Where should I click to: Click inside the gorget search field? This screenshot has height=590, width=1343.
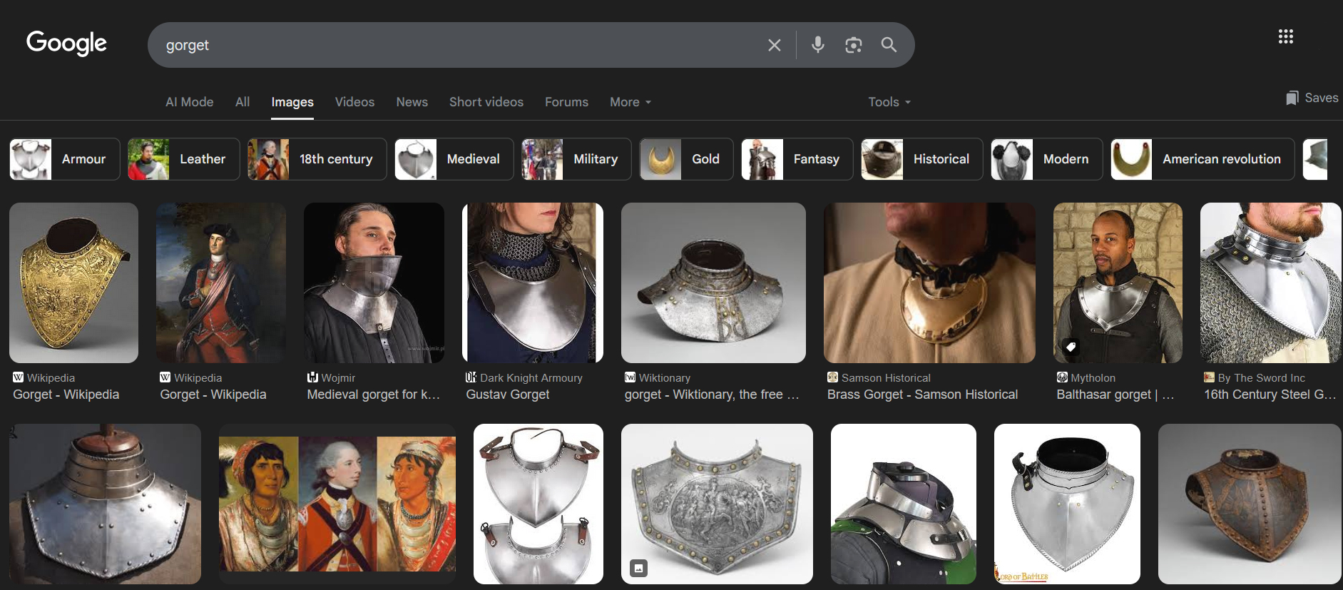pyautogui.click(x=456, y=45)
